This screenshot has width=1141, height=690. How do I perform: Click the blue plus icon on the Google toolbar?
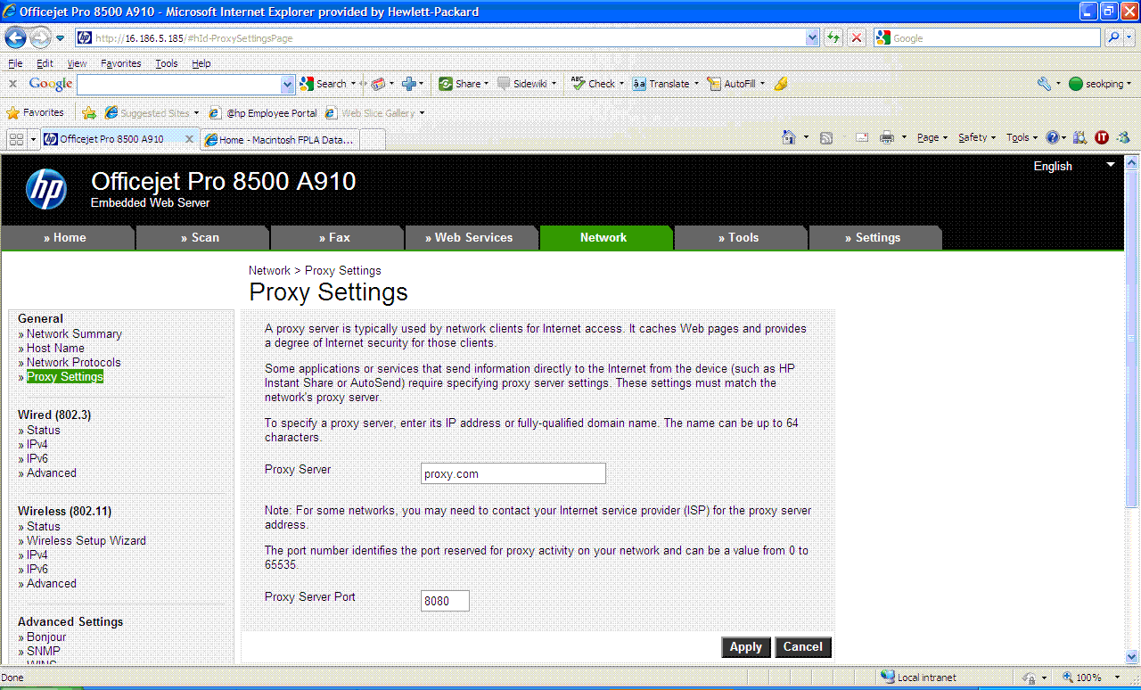(409, 84)
